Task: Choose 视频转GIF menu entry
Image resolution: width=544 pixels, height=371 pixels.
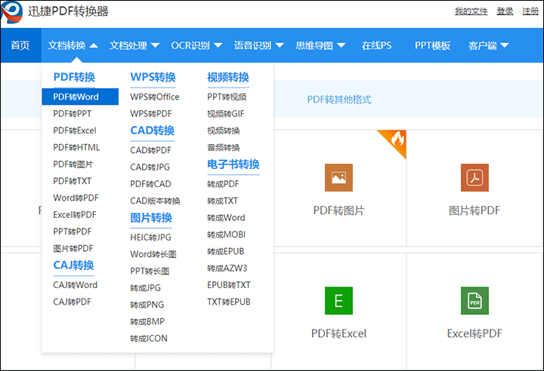Action: coord(225,114)
